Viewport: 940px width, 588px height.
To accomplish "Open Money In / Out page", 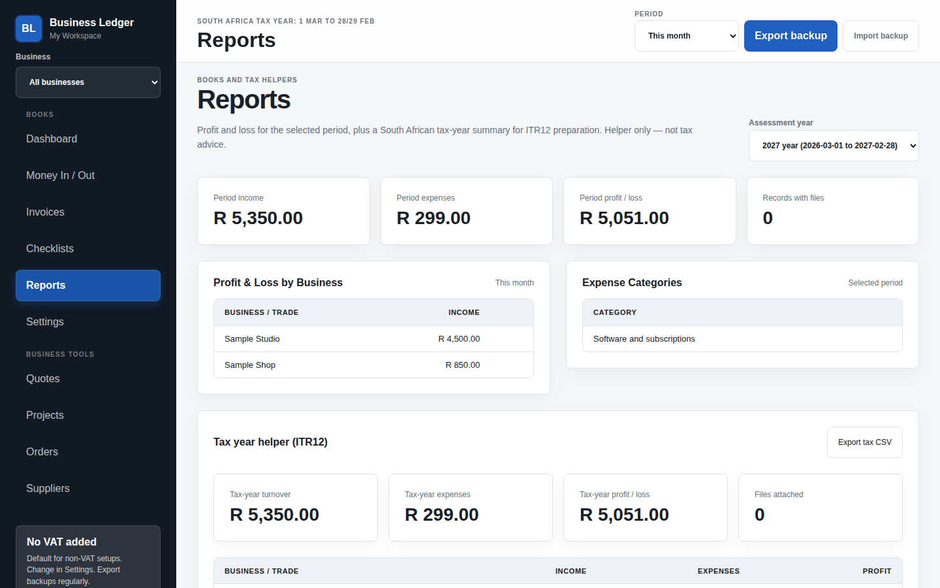I will 88,176.
